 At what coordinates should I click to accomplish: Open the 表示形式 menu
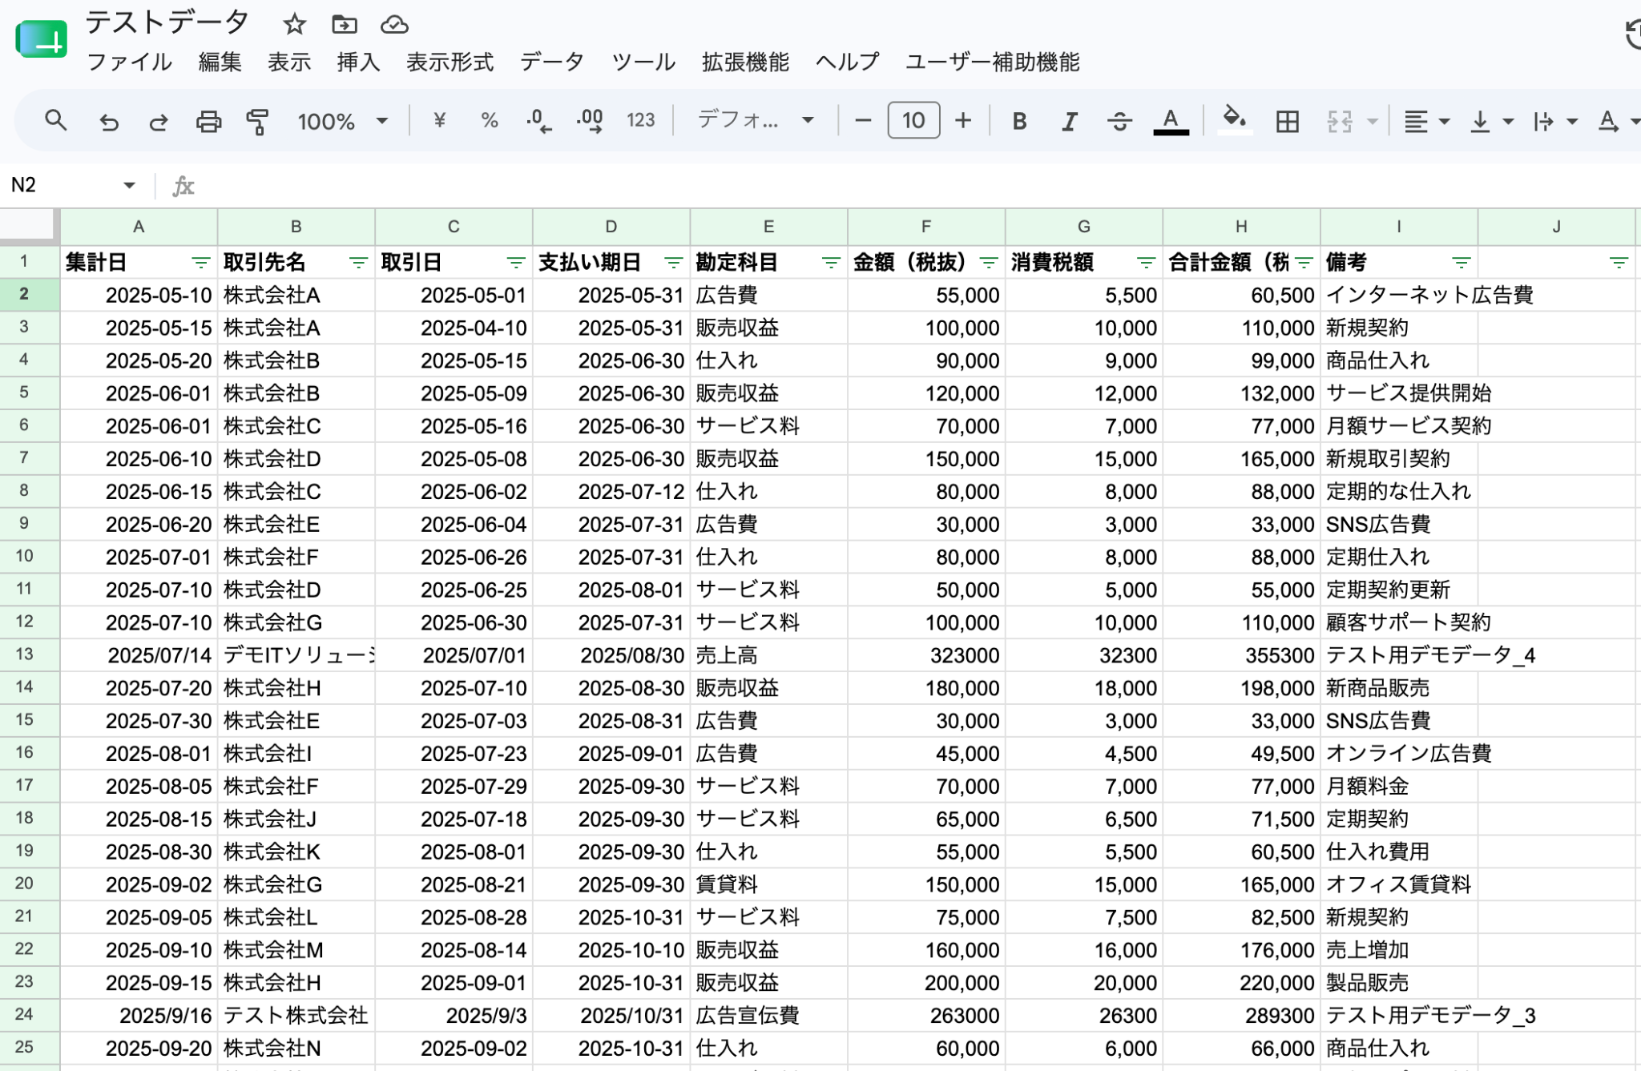click(450, 62)
